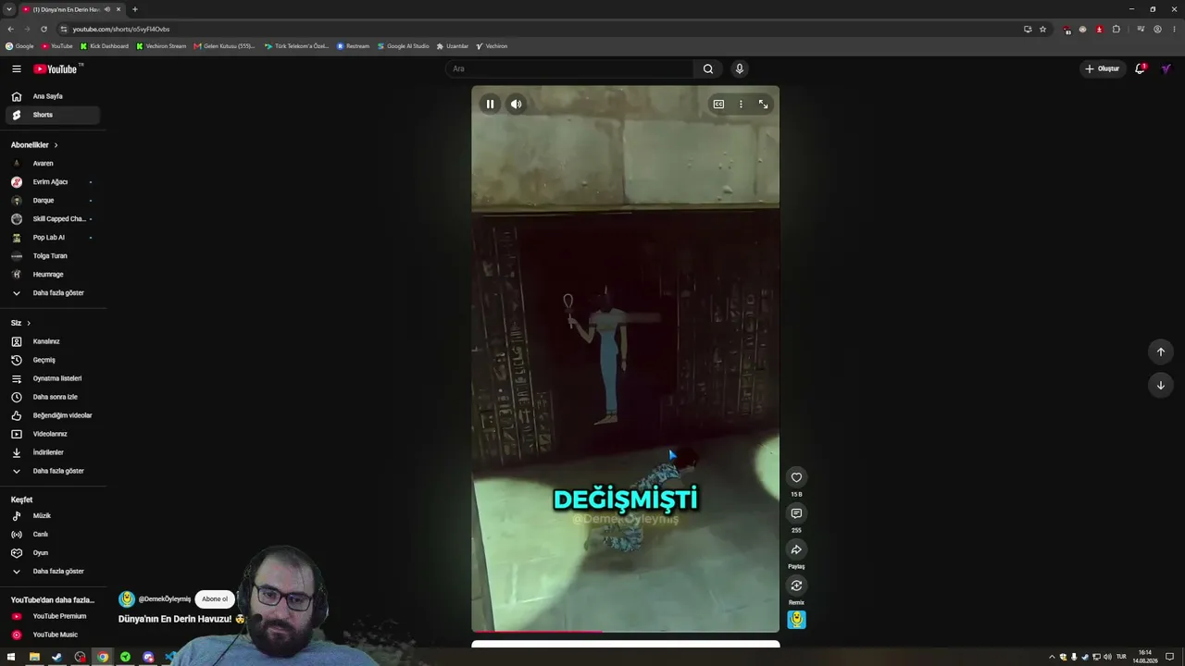The image size is (1185, 666).
Task: Seek using the Shorts red progress bar
Action: pyautogui.click(x=625, y=632)
